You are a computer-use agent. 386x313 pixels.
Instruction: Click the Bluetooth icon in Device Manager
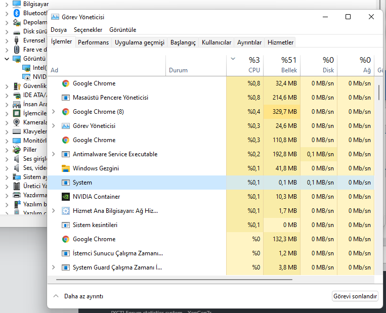click(17, 13)
